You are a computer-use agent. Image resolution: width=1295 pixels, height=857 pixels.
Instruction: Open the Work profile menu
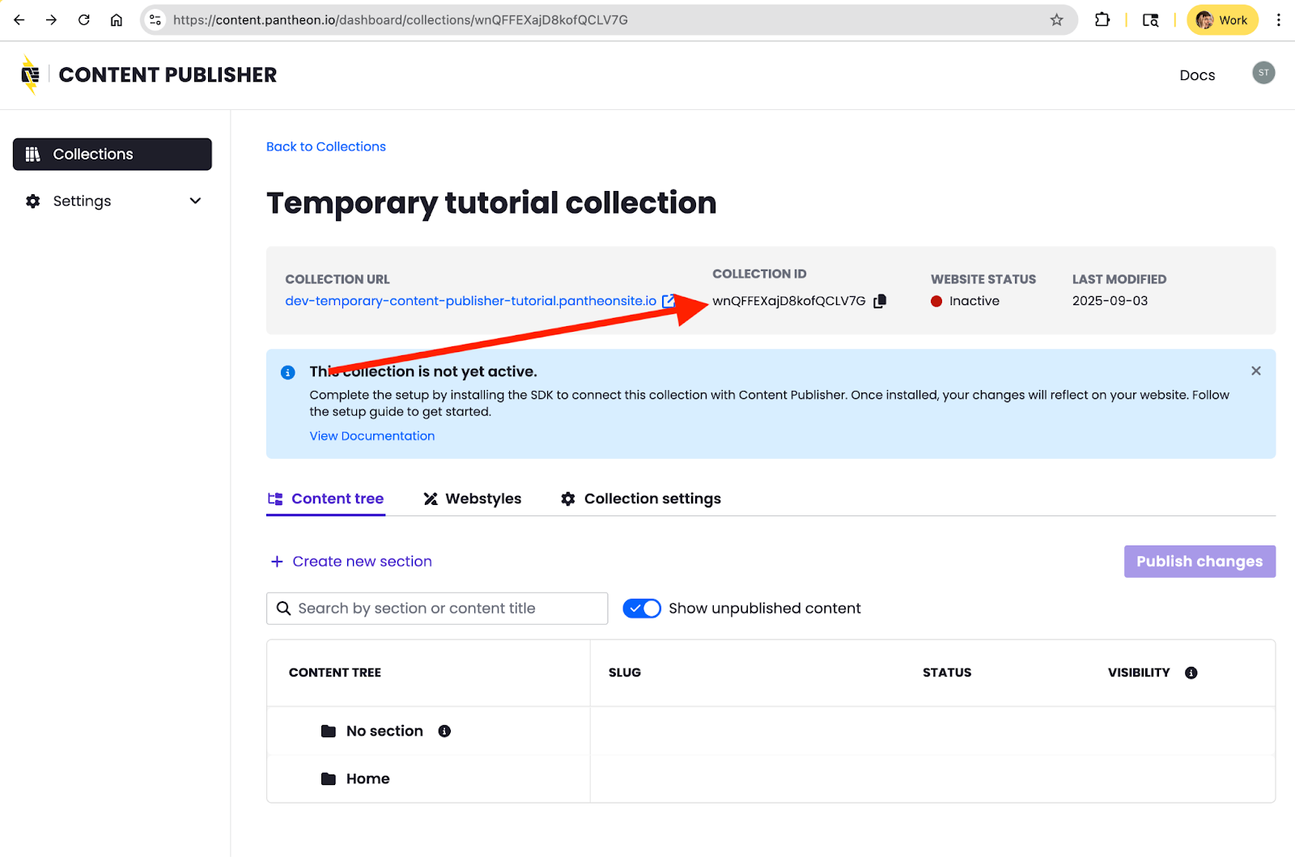click(x=1221, y=20)
